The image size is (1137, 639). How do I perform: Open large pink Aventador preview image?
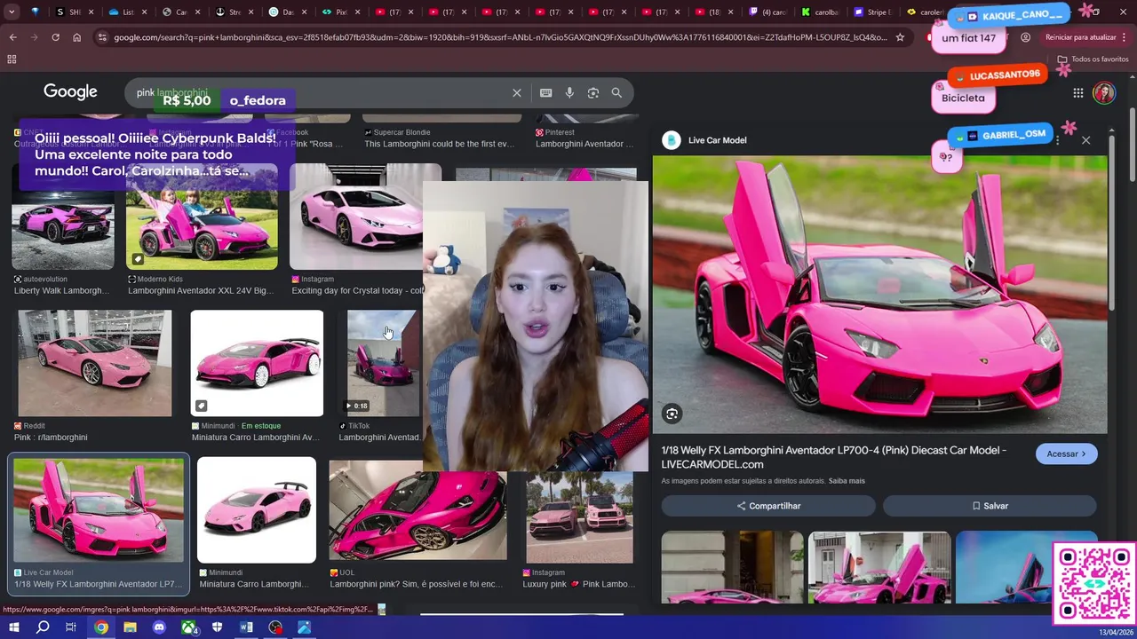(880, 296)
